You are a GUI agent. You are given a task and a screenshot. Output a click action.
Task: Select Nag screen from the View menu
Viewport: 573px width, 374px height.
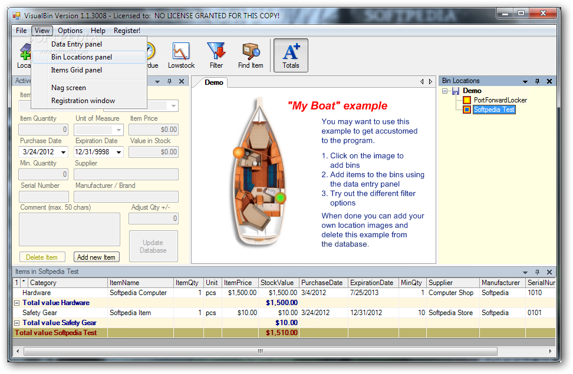click(x=89, y=88)
